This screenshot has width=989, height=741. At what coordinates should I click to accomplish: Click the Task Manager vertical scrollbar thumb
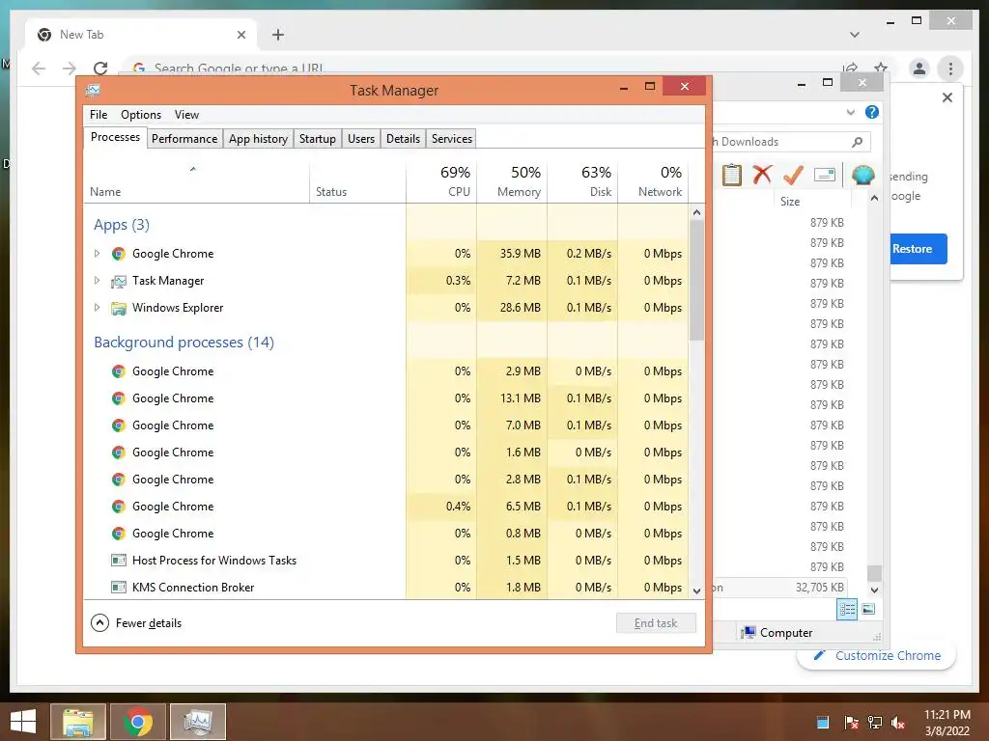[696, 281]
